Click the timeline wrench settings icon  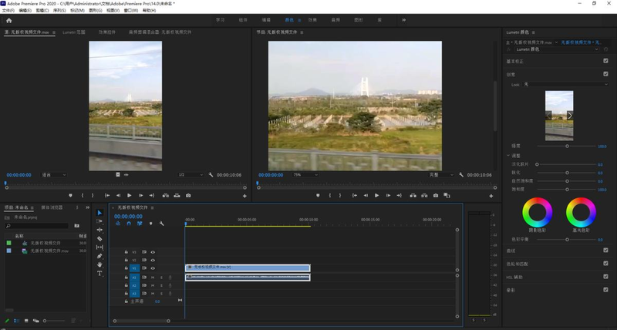162,224
